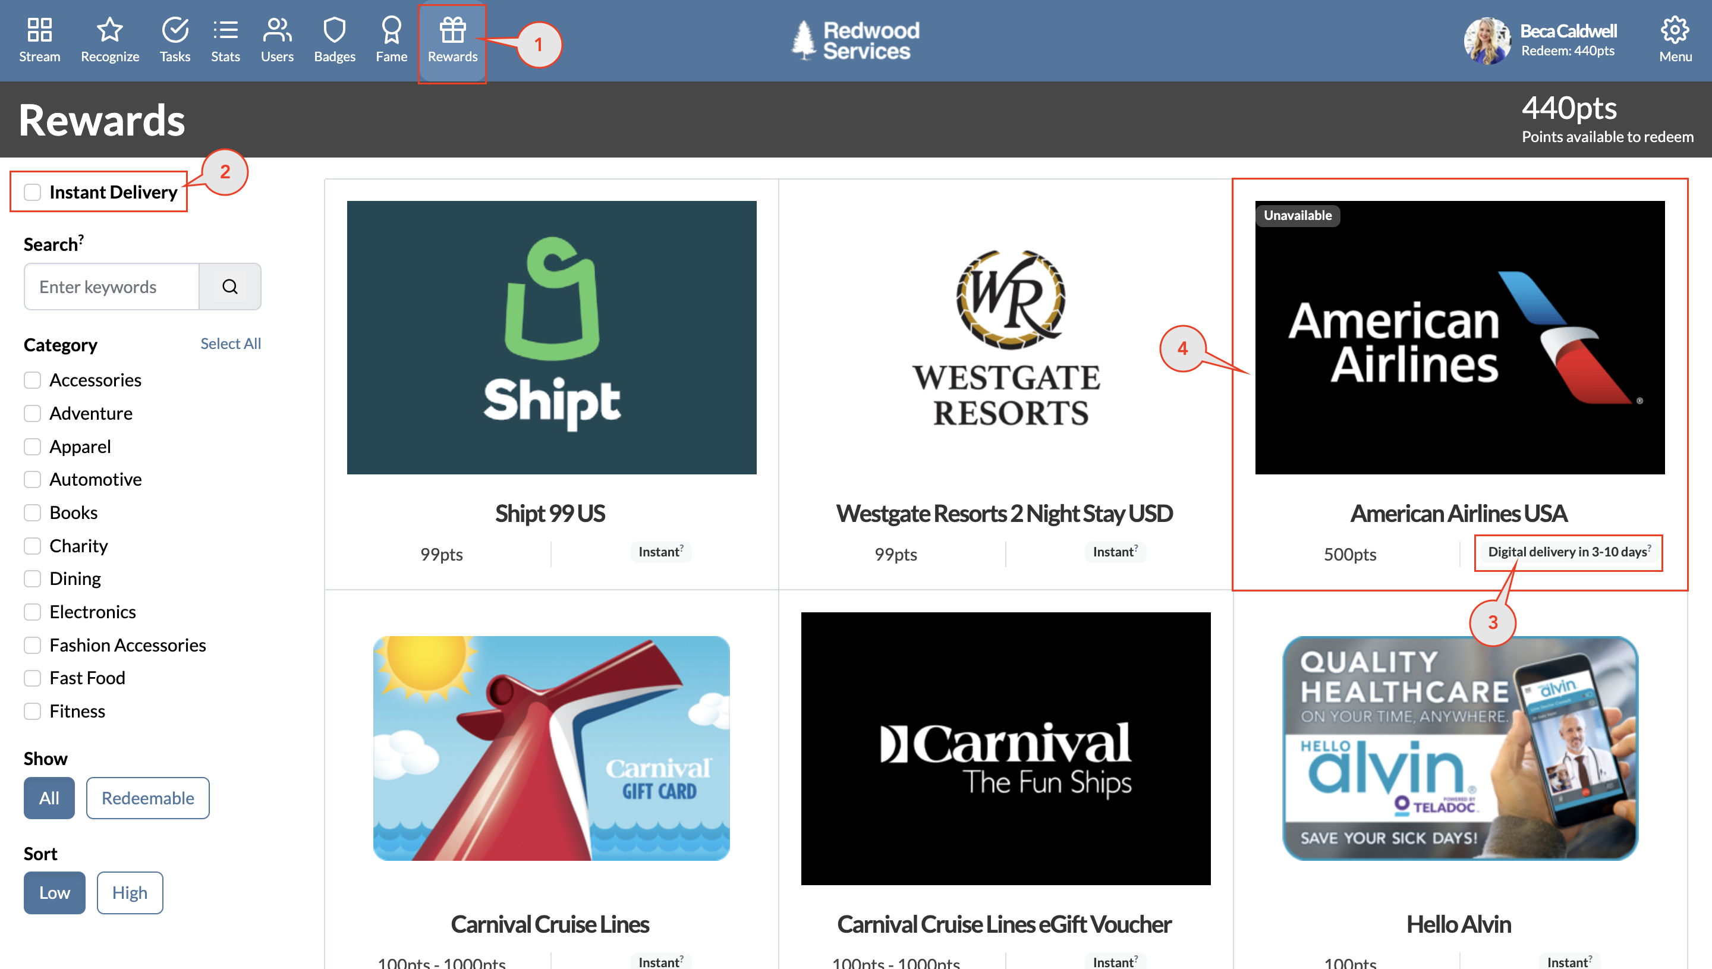The image size is (1712, 969).
Task: Click the Hello Alvin title
Action: [1459, 924]
